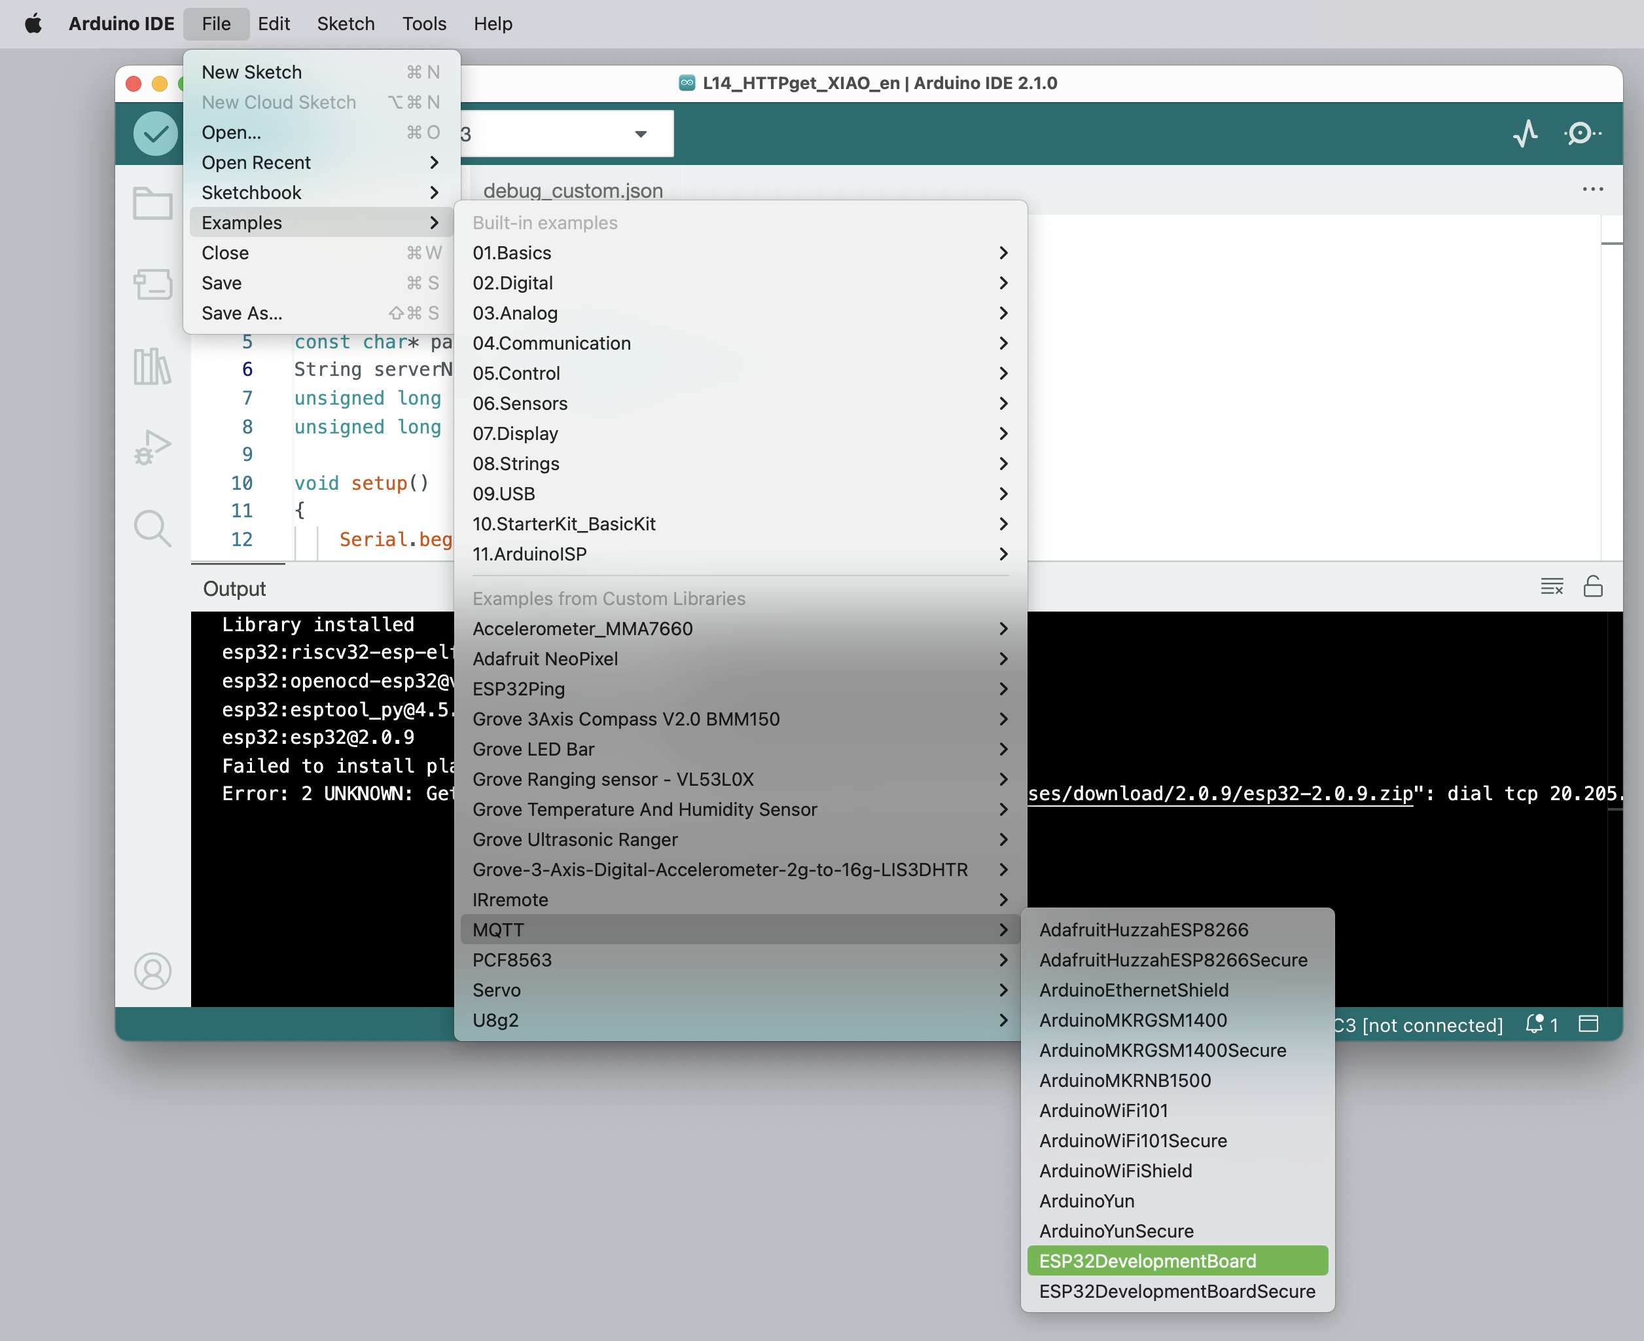1644x1341 pixels.
Task: Open the 09.USB examples entry
Action: pos(741,494)
